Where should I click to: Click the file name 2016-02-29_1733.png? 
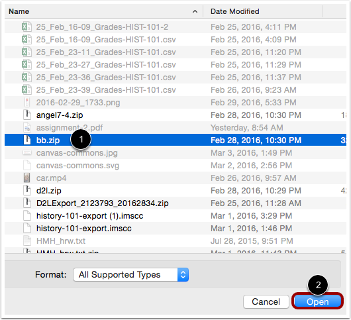pos(78,103)
